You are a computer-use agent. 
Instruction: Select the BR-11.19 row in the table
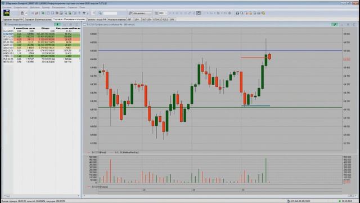[41, 42]
